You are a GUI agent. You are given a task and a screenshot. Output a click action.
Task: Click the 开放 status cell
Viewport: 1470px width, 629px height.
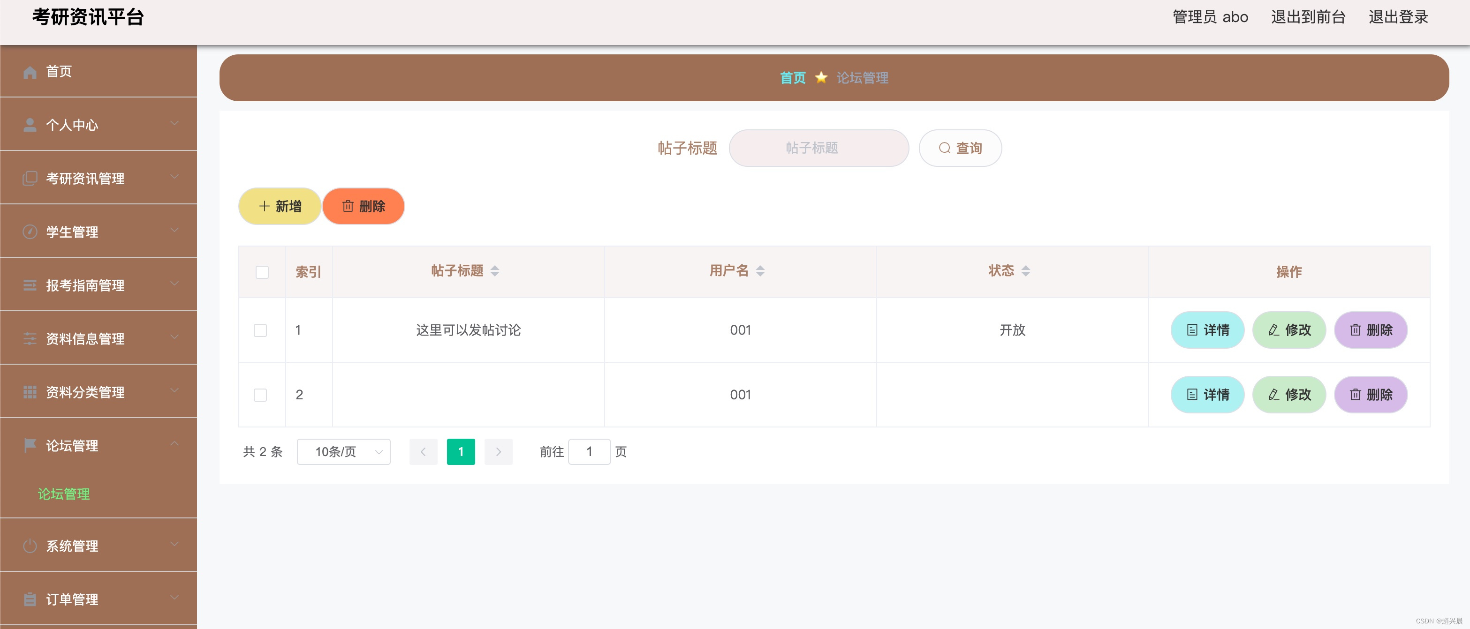click(x=1012, y=330)
